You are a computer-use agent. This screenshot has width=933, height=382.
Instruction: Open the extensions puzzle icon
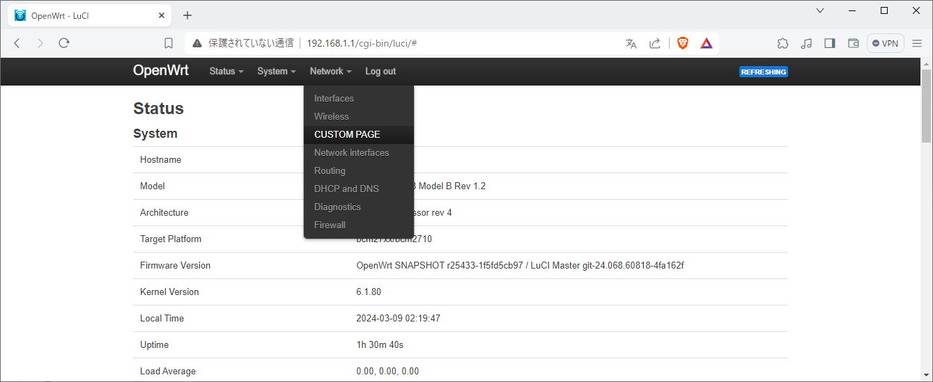[783, 43]
